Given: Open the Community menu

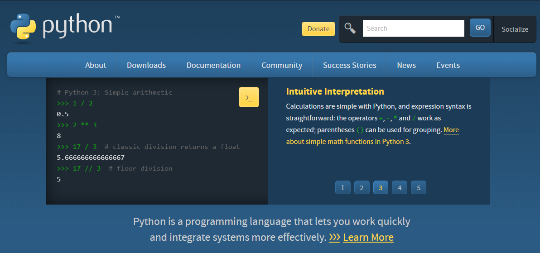Looking at the screenshot, I should click(282, 65).
